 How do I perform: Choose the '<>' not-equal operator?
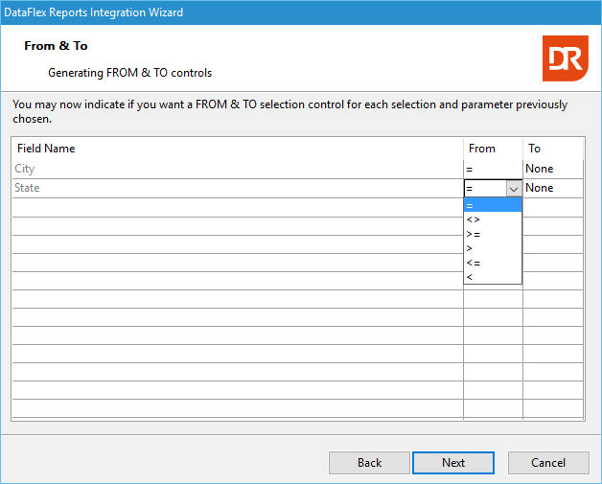[x=493, y=219]
